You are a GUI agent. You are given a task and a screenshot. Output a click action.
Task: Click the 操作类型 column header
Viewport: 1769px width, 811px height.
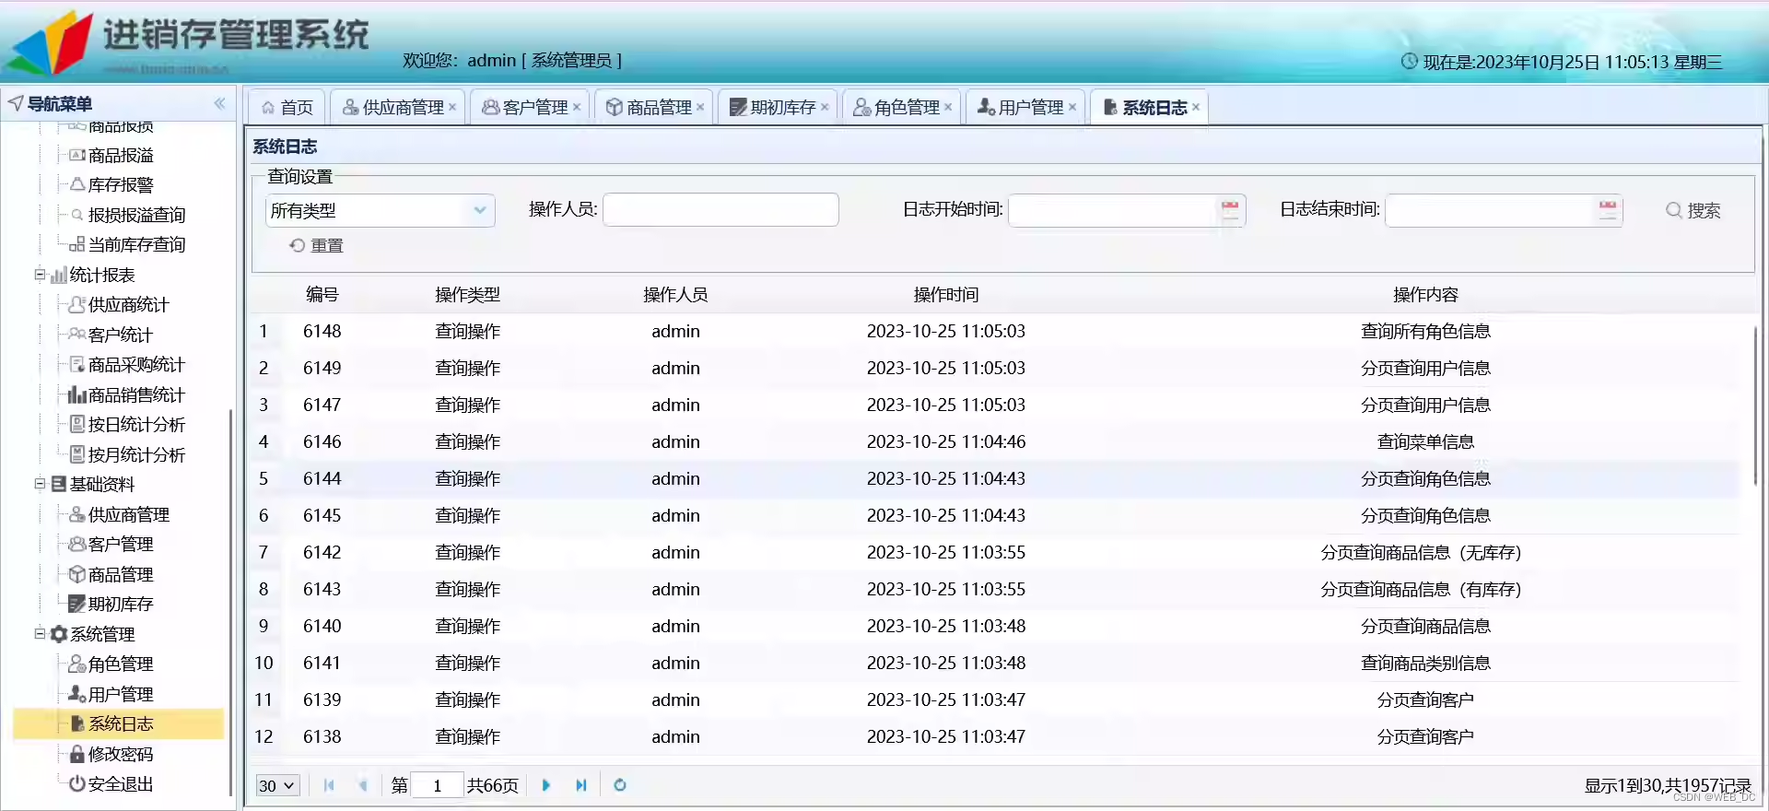pos(467,295)
